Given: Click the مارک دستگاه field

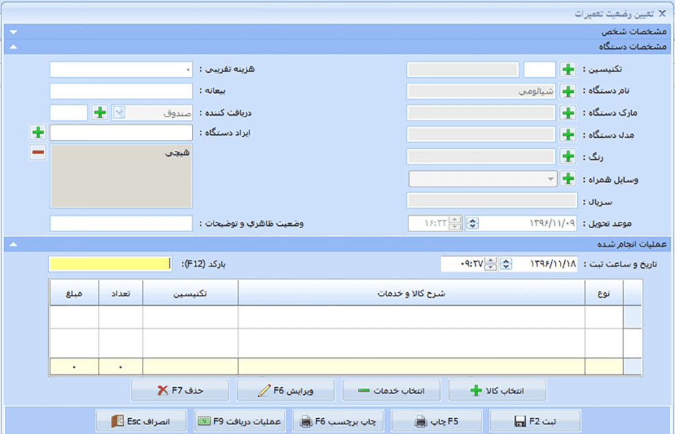Looking at the screenshot, I should 481,113.
